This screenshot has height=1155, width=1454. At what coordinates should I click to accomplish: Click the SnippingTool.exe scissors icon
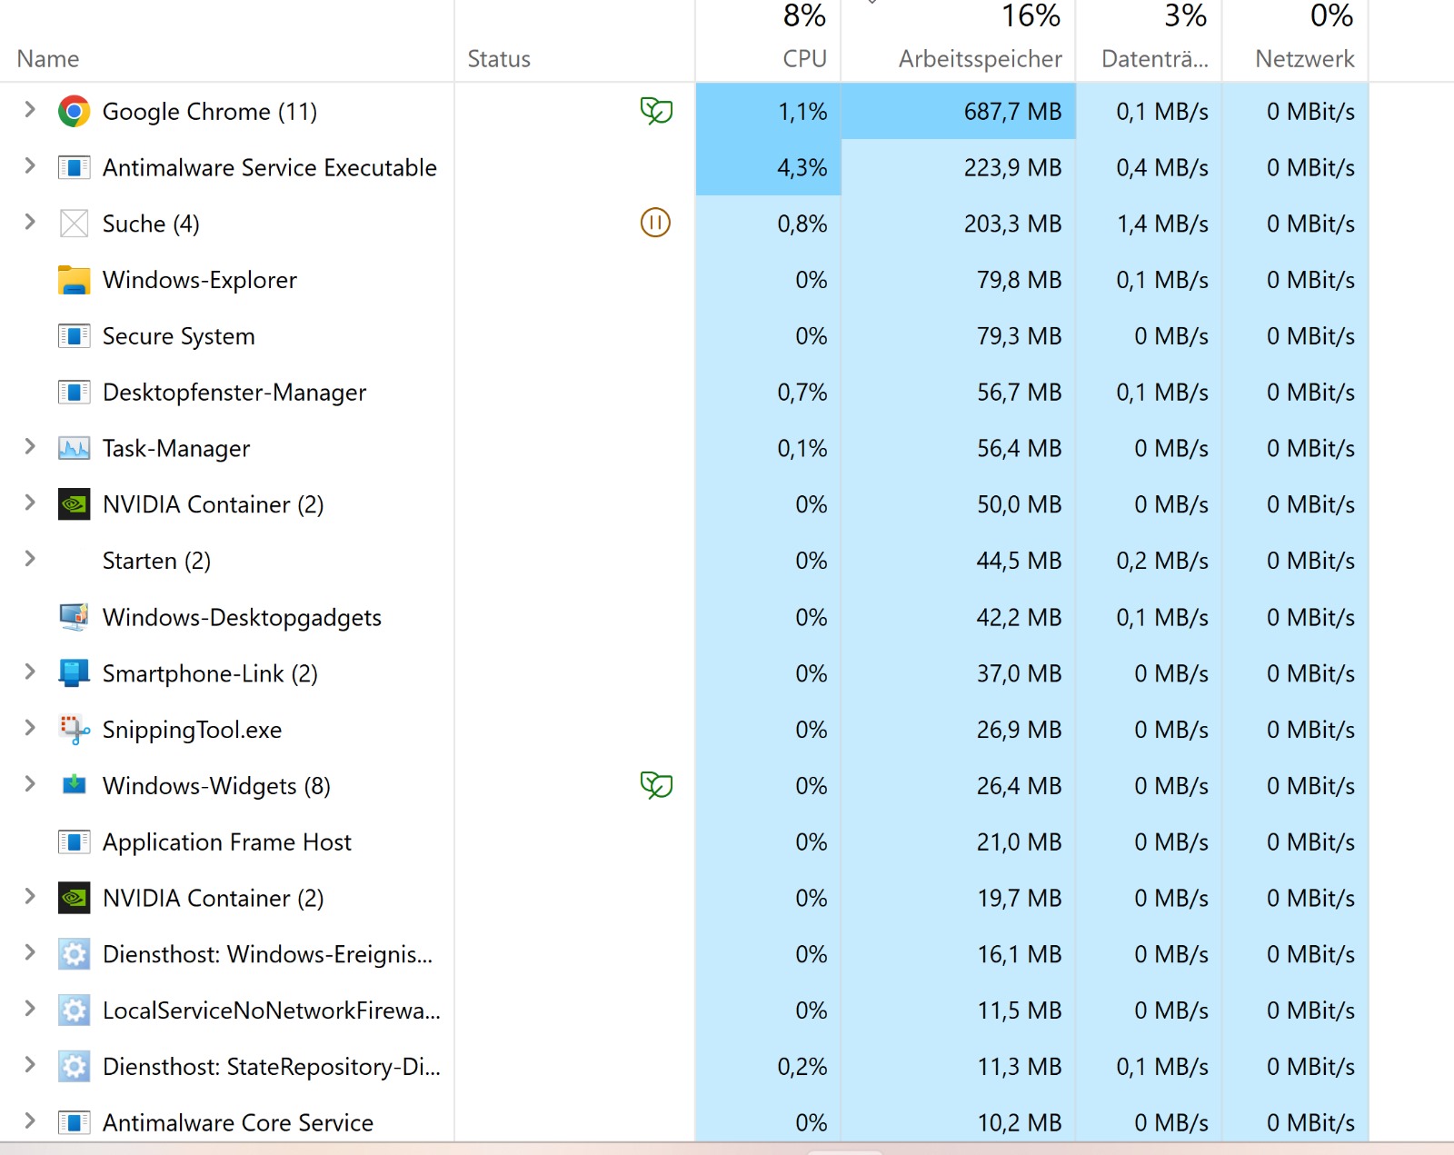point(74,730)
